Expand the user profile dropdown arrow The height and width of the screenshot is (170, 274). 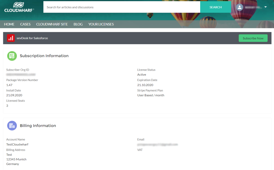coord(265,7)
